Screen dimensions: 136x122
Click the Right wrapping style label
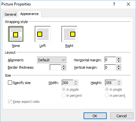click(69, 46)
